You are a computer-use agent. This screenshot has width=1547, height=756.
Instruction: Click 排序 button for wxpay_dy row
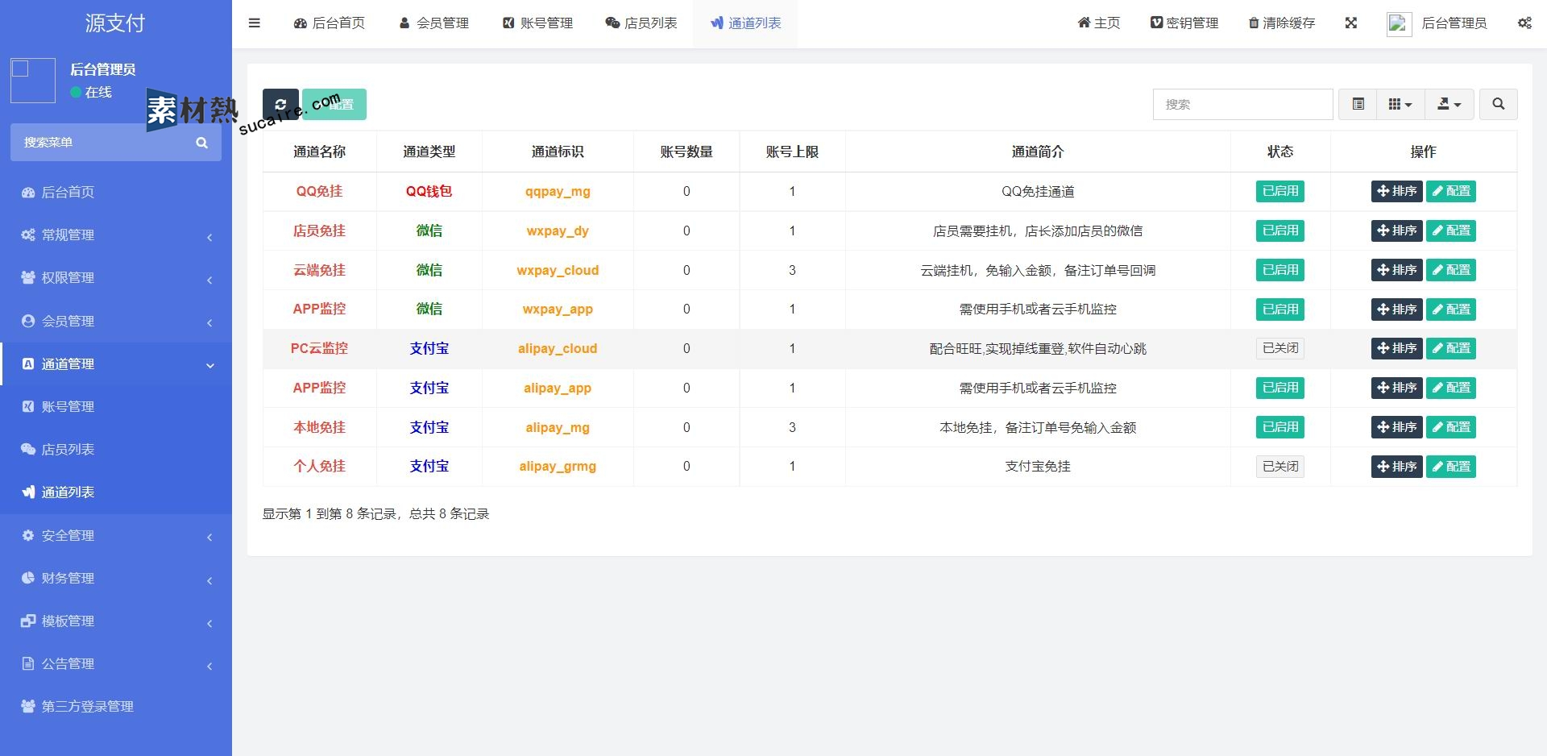pyautogui.click(x=1396, y=231)
